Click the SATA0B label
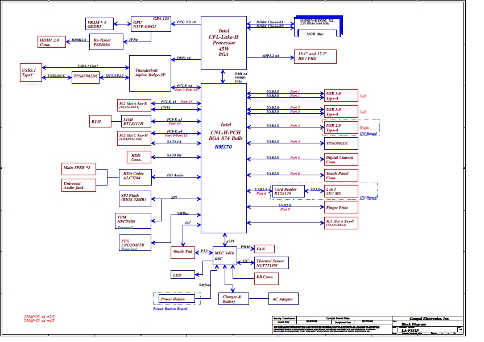 pyautogui.click(x=174, y=155)
